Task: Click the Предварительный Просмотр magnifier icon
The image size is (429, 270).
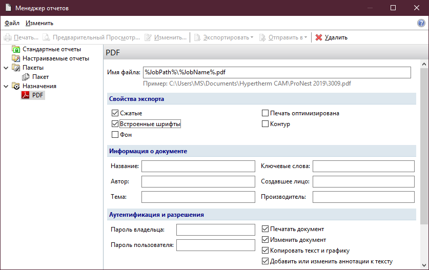Action: [x=47, y=37]
